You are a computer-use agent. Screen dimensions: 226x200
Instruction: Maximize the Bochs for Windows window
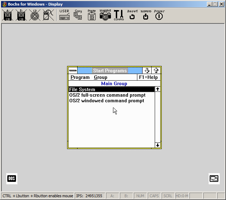coord(215,4)
